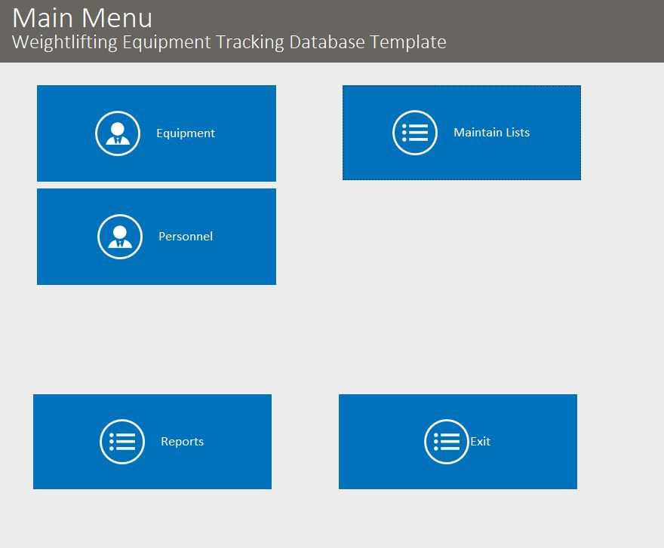This screenshot has width=664, height=548.
Task: Click the person icon beside Equipment
Action: pos(118,133)
